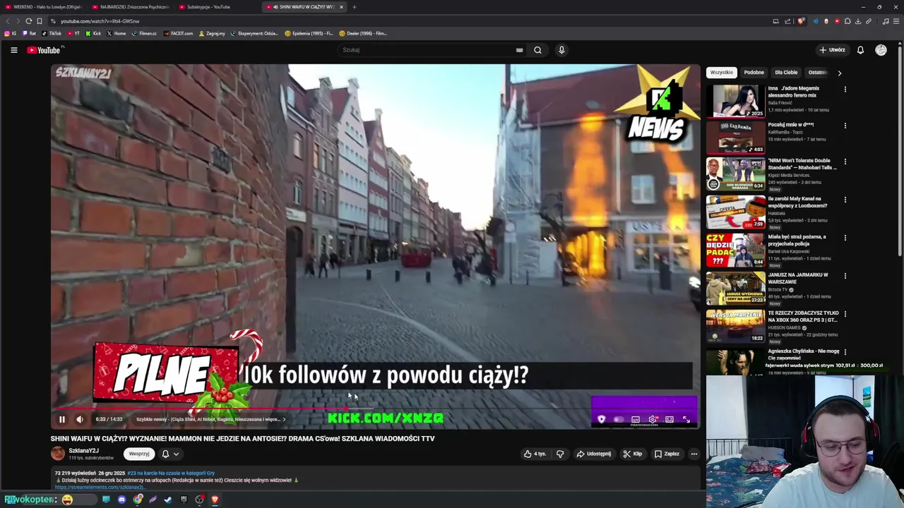Save the video with Zapisz
Image resolution: width=904 pixels, height=508 pixels.
tap(667, 454)
